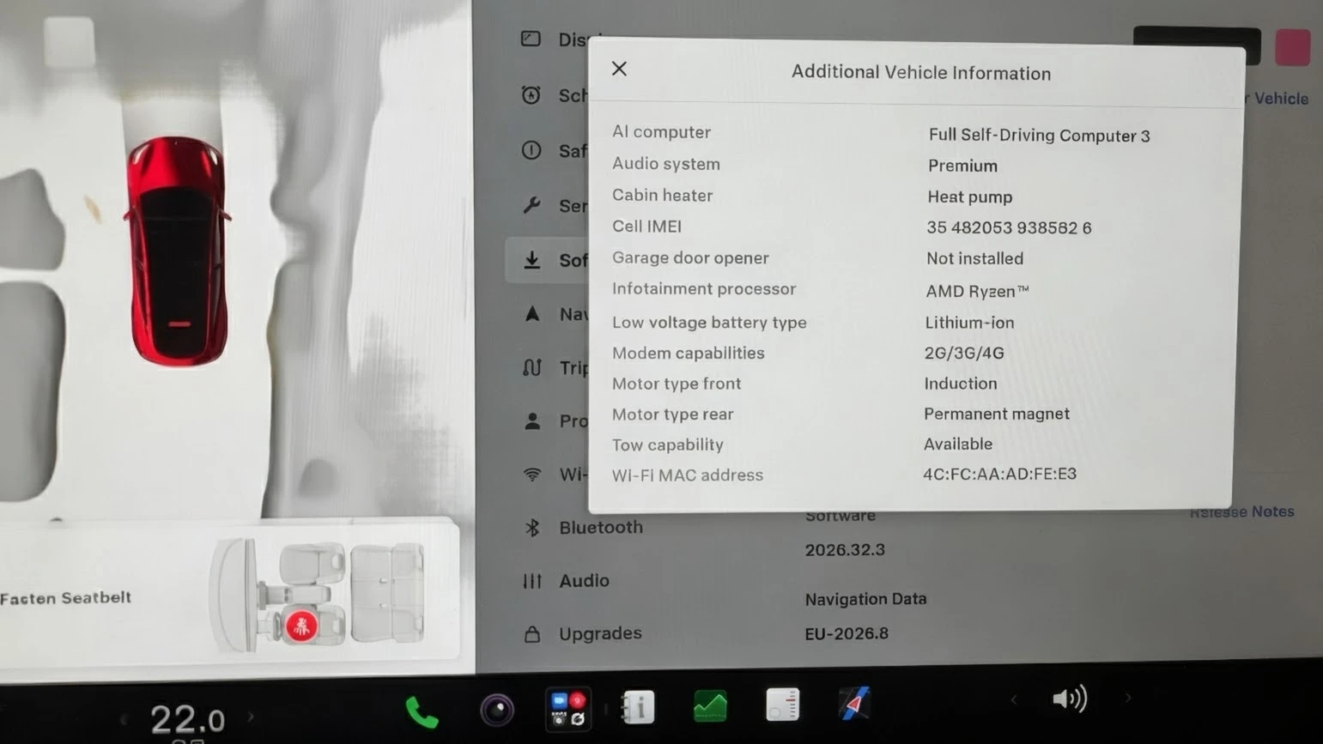The width and height of the screenshot is (1323, 744).
Task: Select the 'Audio system' row label
Action: tap(665, 164)
